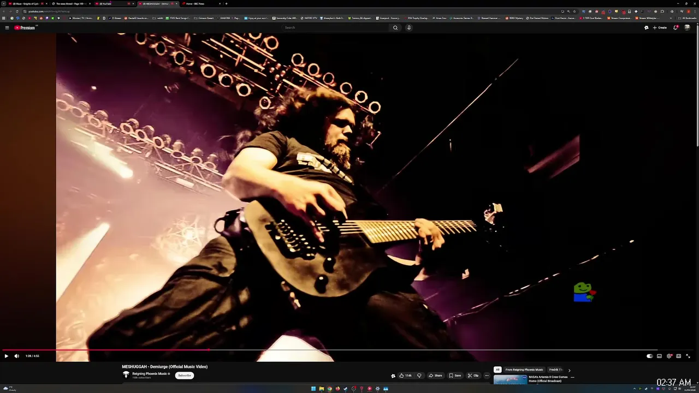Select the All filter chip
Viewport: 699px width, 393px height.
[497, 370]
